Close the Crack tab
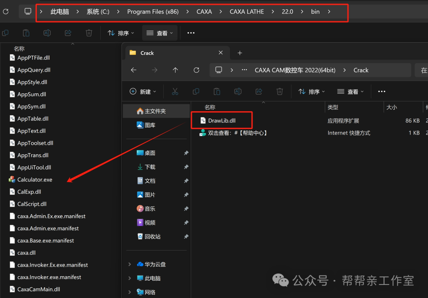Image resolution: width=428 pixels, height=298 pixels. (x=221, y=53)
